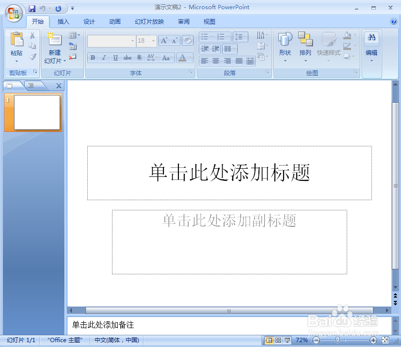401x347 pixels.
Task: Toggle Strikethrough (abc) formatting
Action: coord(128,58)
